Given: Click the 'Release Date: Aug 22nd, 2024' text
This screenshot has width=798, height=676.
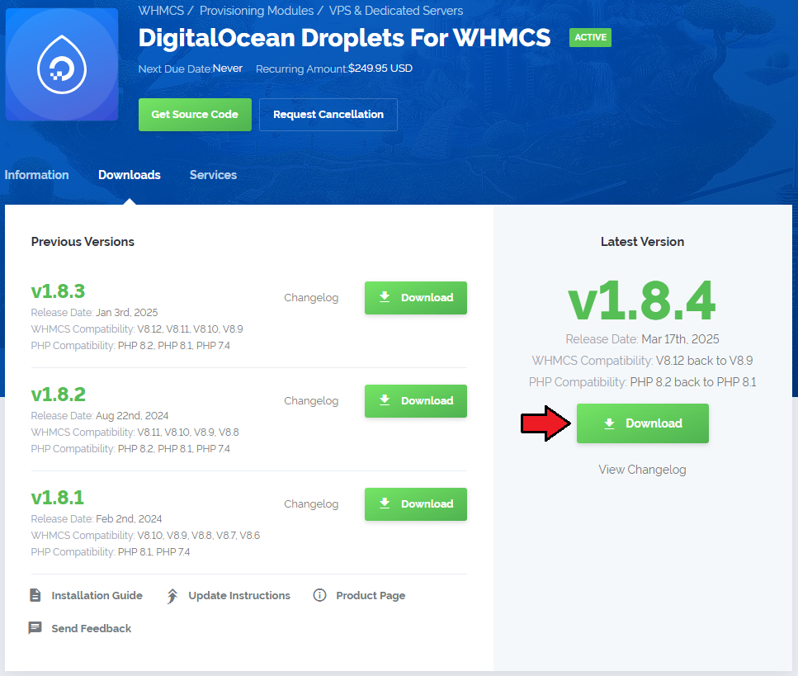Looking at the screenshot, I should tap(100, 416).
